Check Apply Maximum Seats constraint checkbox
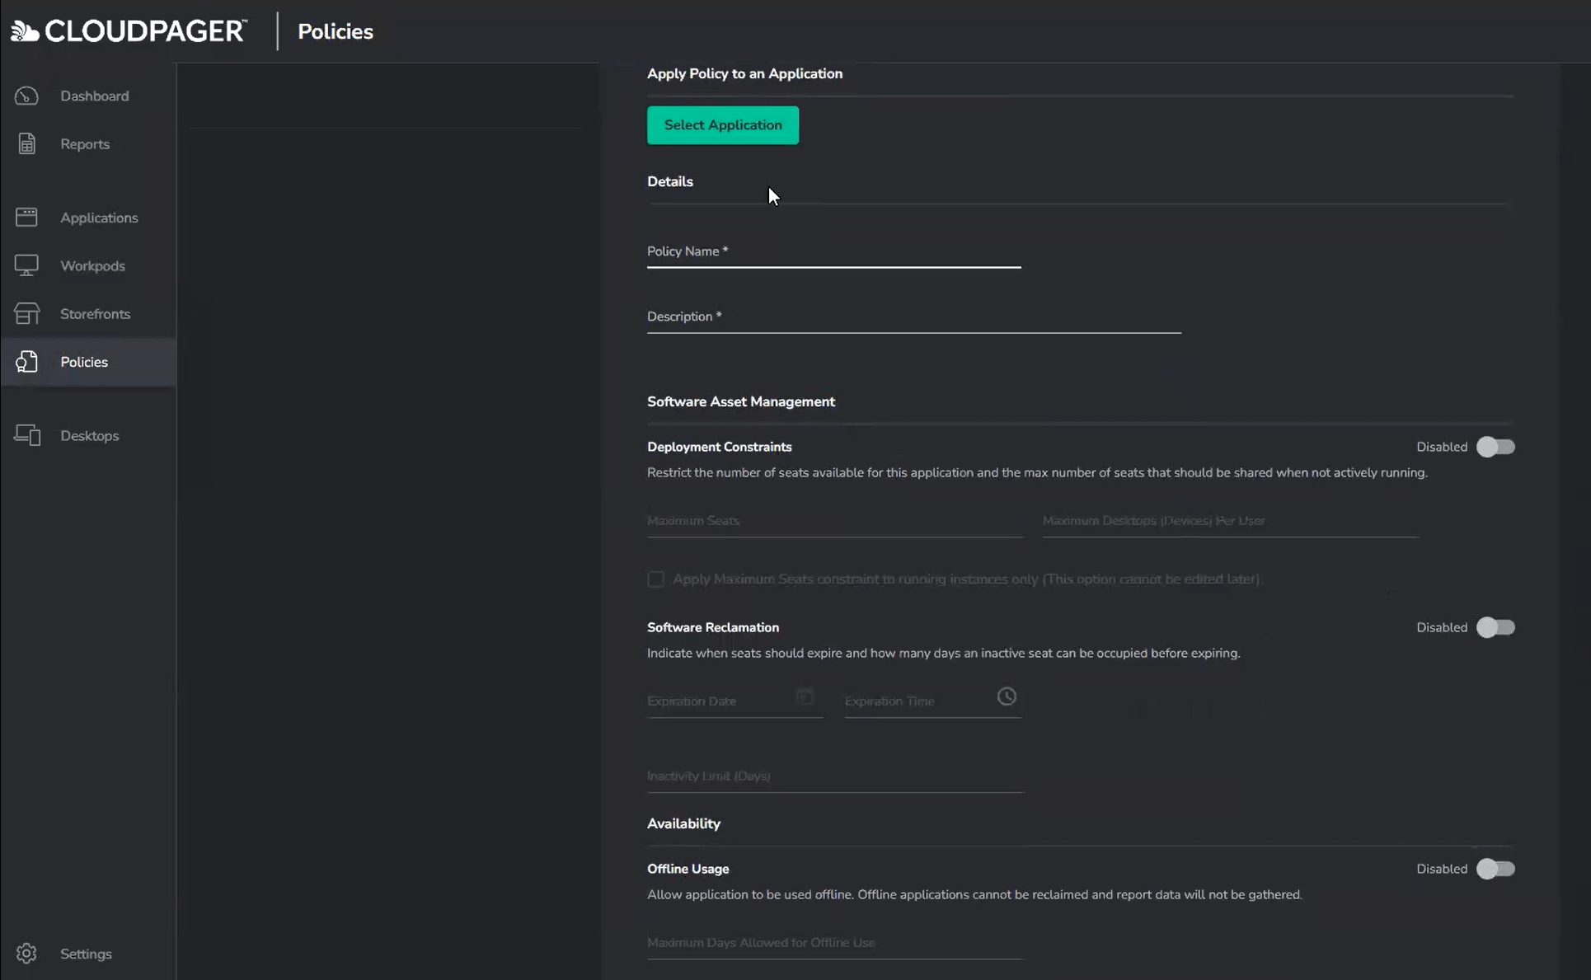Screen dimensions: 1591x980 point(655,579)
